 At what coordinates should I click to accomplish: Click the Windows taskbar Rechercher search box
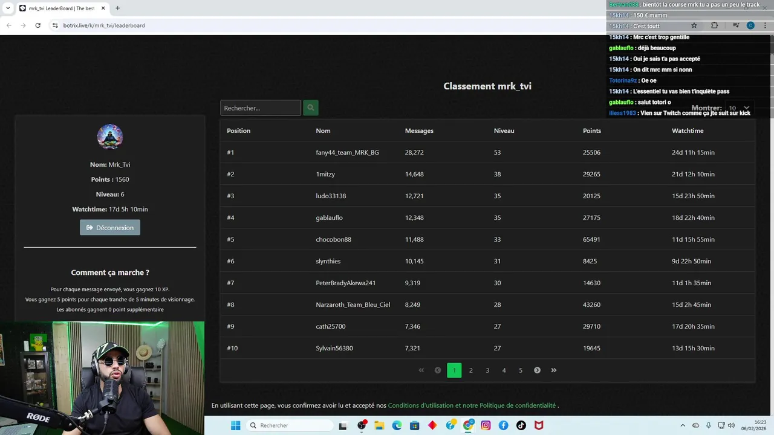click(x=289, y=425)
